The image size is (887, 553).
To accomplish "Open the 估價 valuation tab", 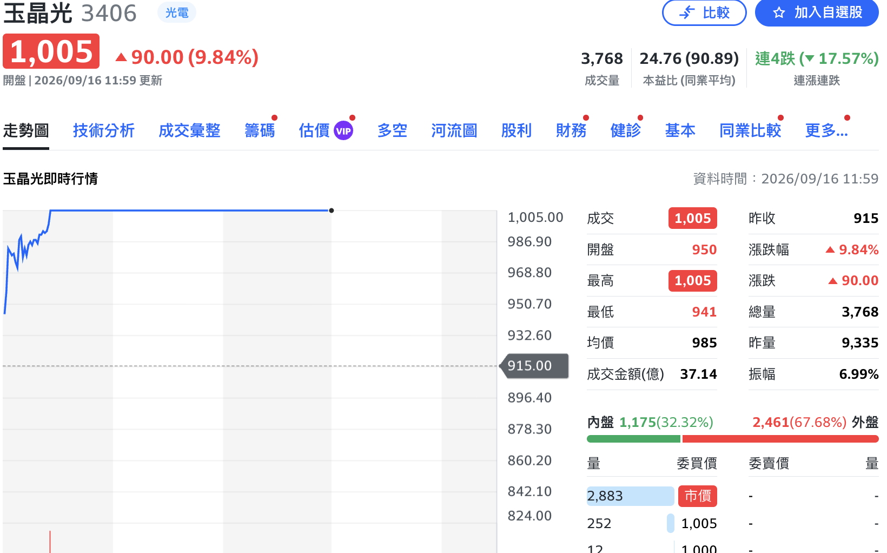I will pyautogui.click(x=314, y=130).
